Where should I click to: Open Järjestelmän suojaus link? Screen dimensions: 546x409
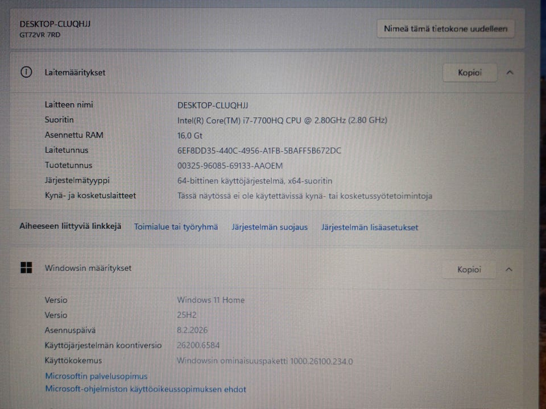[x=270, y=227]
